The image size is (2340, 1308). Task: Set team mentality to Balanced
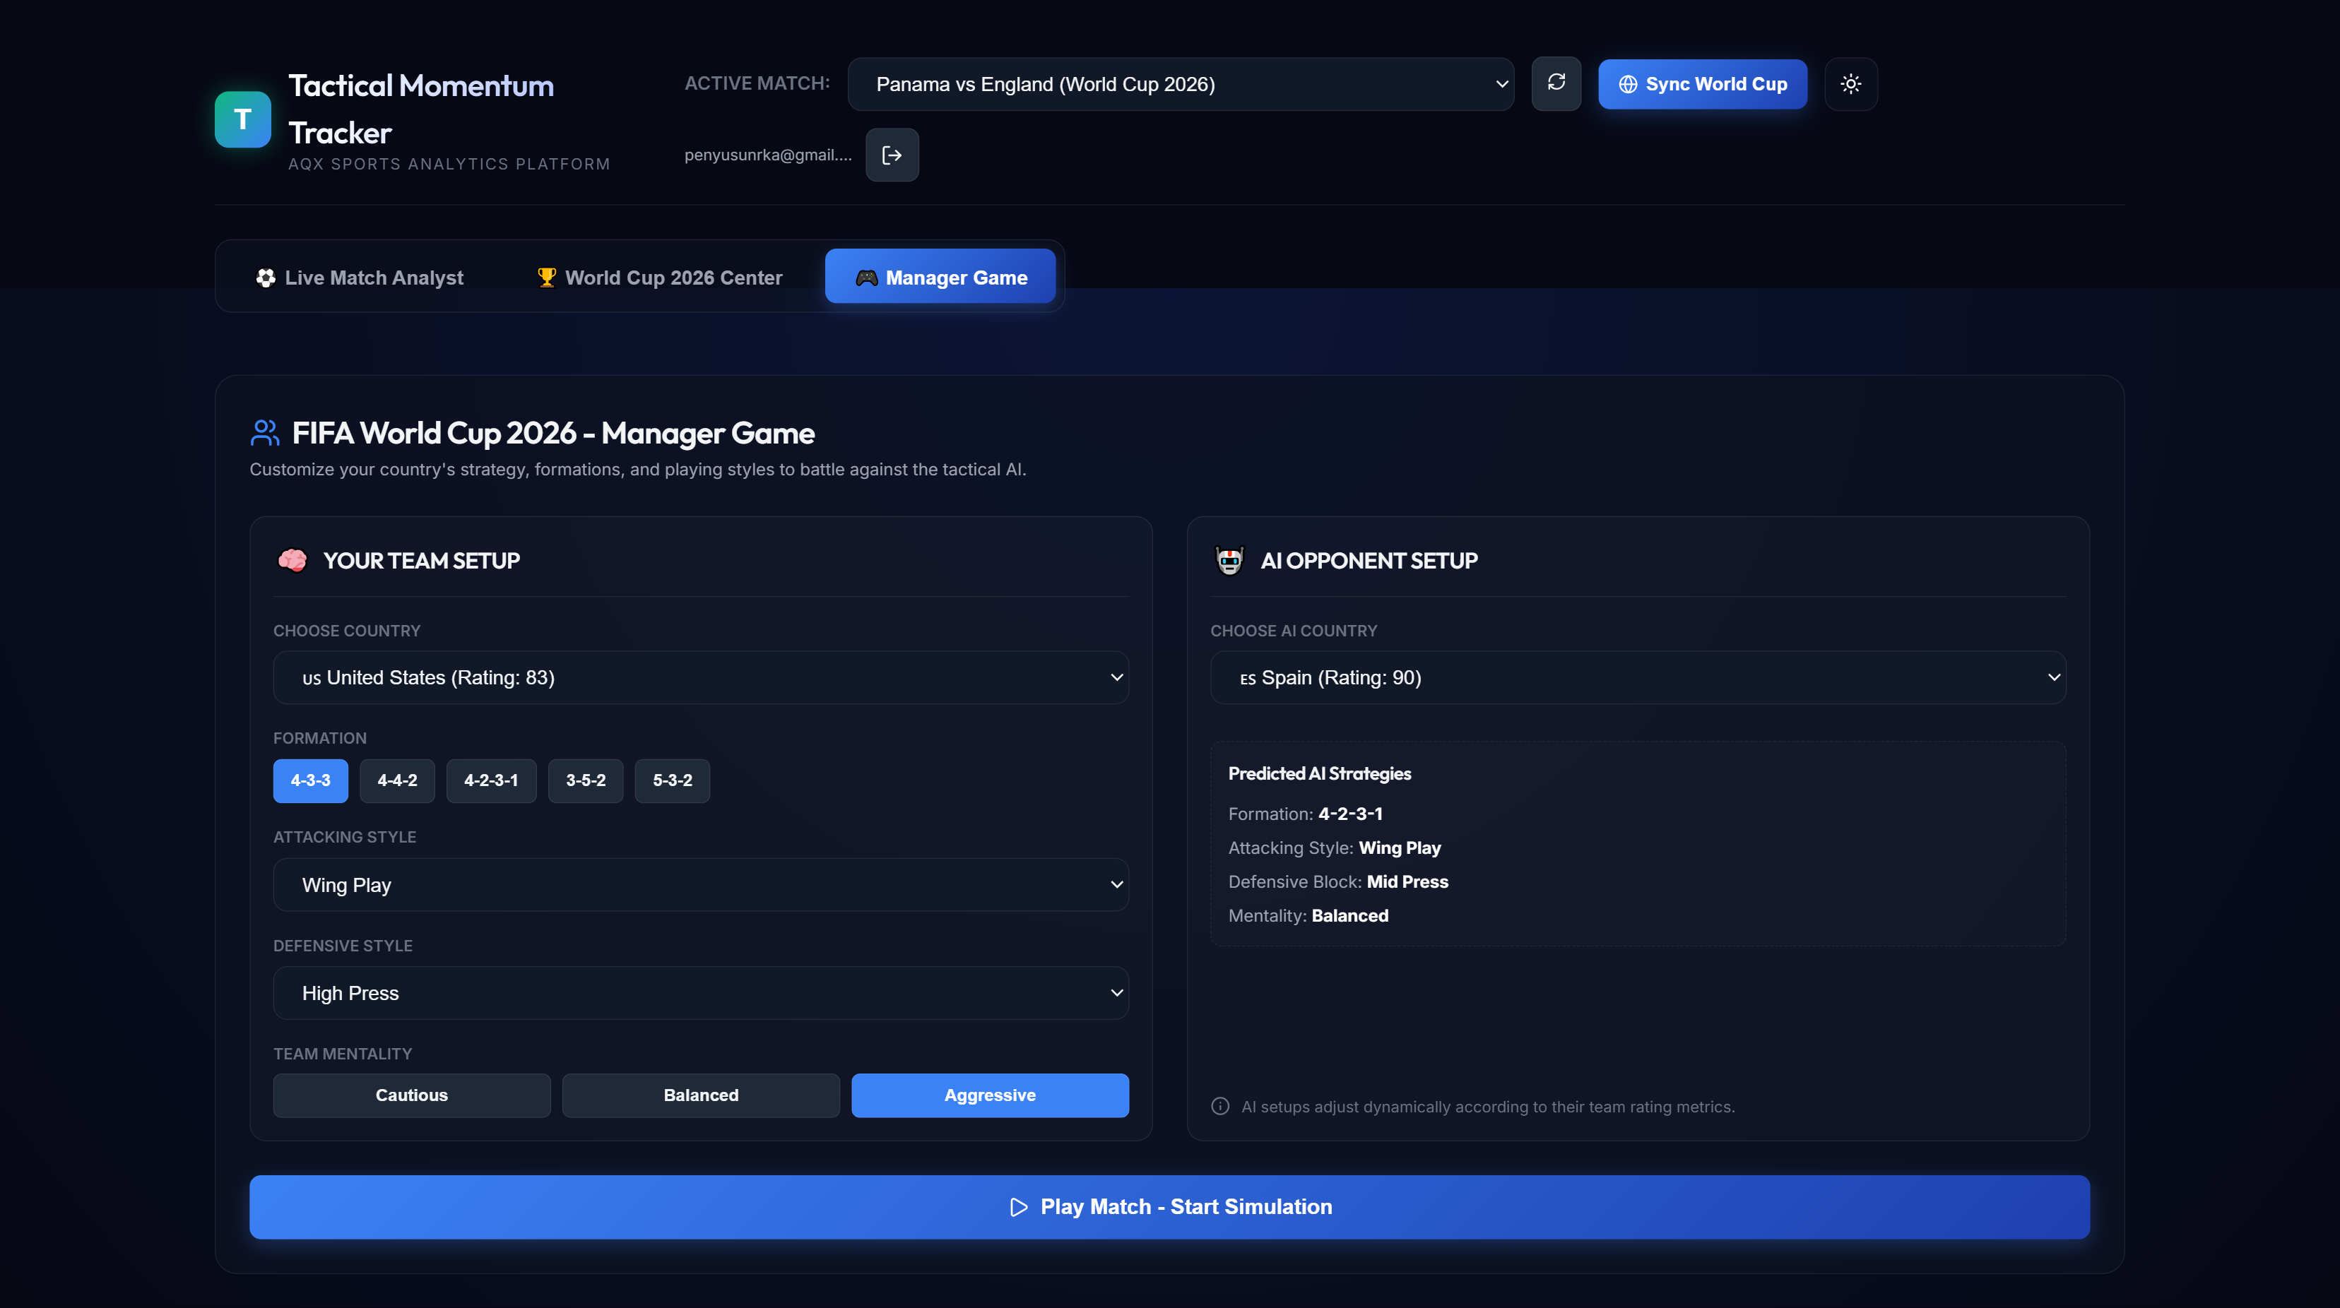coord(700,1095)
